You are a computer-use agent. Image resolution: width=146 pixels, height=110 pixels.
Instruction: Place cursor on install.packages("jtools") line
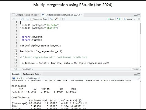39,28
